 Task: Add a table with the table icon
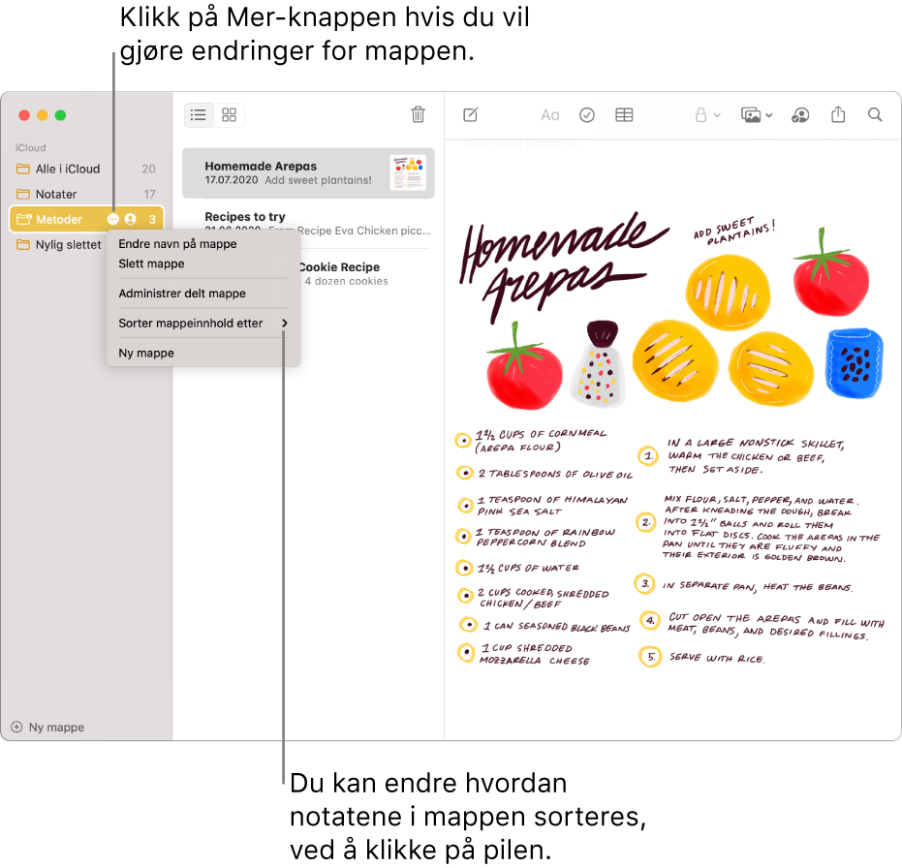coord(624,114)
